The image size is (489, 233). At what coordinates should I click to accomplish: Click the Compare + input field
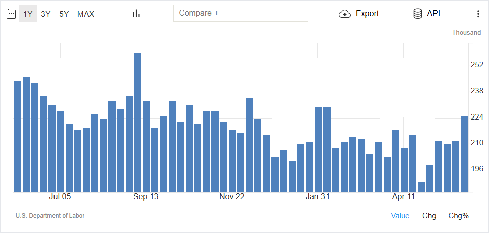pyautogui.click(x=241, y=13)
